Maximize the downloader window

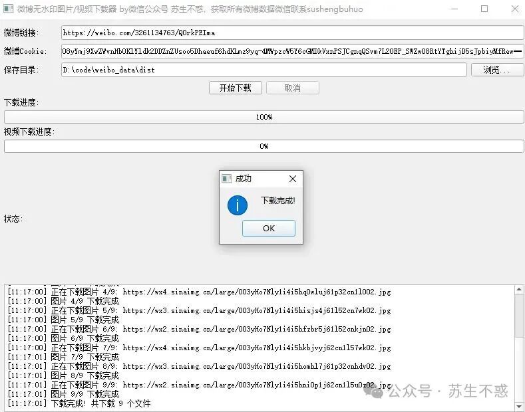(484, 9)
